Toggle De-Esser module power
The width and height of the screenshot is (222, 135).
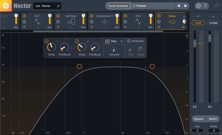point(58,16)
